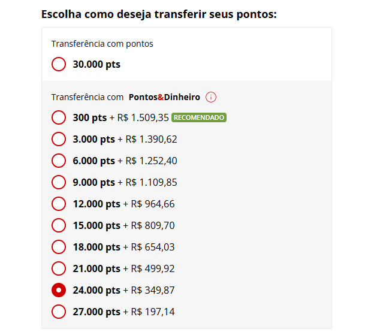Choose 21.000 pts + R$ 499,92 option
Screen dimensions: 371x332
59,268
